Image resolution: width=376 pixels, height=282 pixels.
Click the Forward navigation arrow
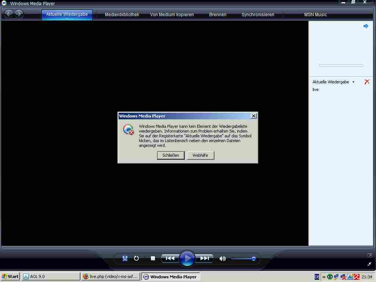pyautogui.click(x=19, y=14)
